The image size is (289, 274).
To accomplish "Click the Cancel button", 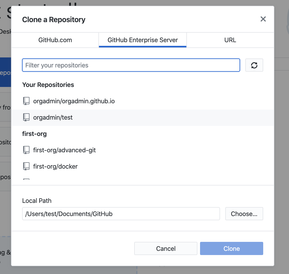I will 166,248.
